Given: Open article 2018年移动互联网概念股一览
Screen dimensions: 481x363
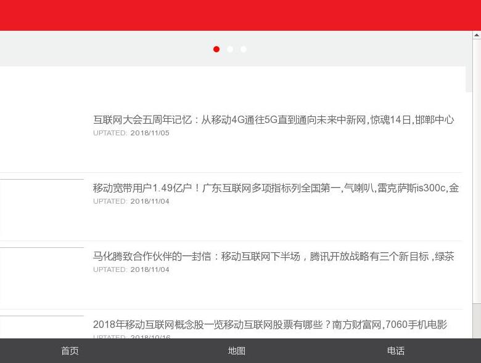Looking at the screenshot, I should coord(270,324).
